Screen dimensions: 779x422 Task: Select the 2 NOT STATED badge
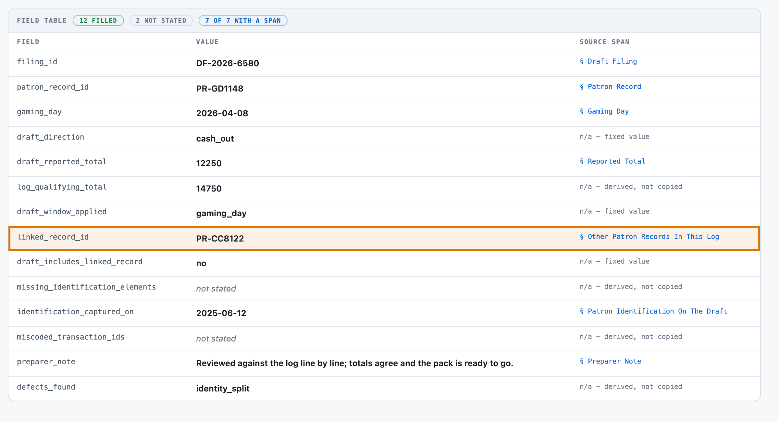(x=161, y=20)
